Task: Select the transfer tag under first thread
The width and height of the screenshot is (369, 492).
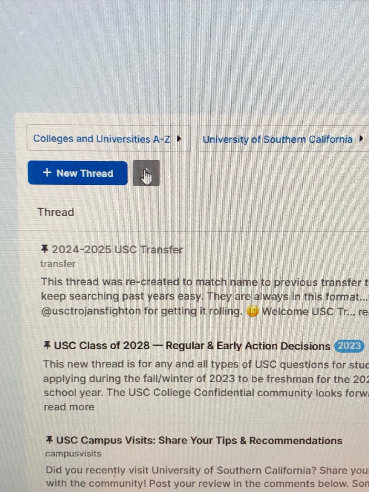Action: (58, 264)
